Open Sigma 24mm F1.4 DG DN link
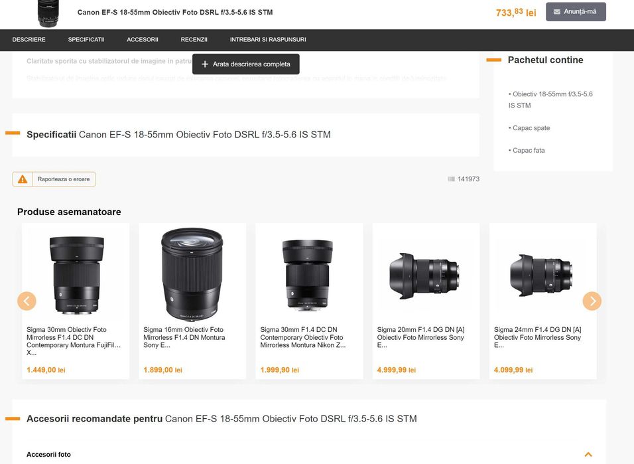Screen dimensions: 634x464 click(x=537, y=337)
